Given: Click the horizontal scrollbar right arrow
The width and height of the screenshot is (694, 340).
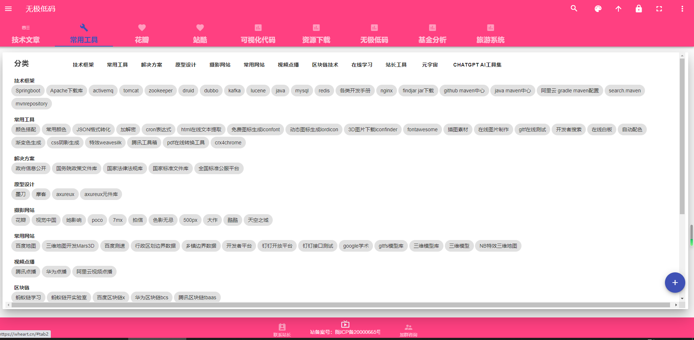Looking at the screenshot, I should [676, 305].
